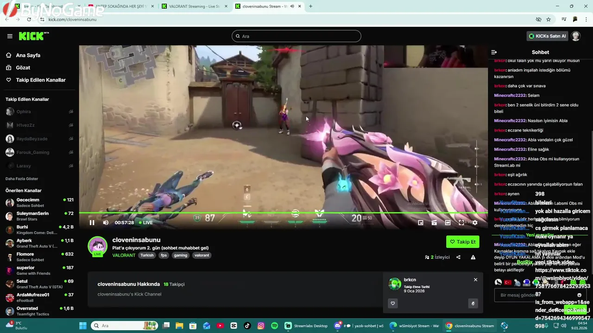
Task: Open recommended channel Flomore
Action: [x=39, y=257]
